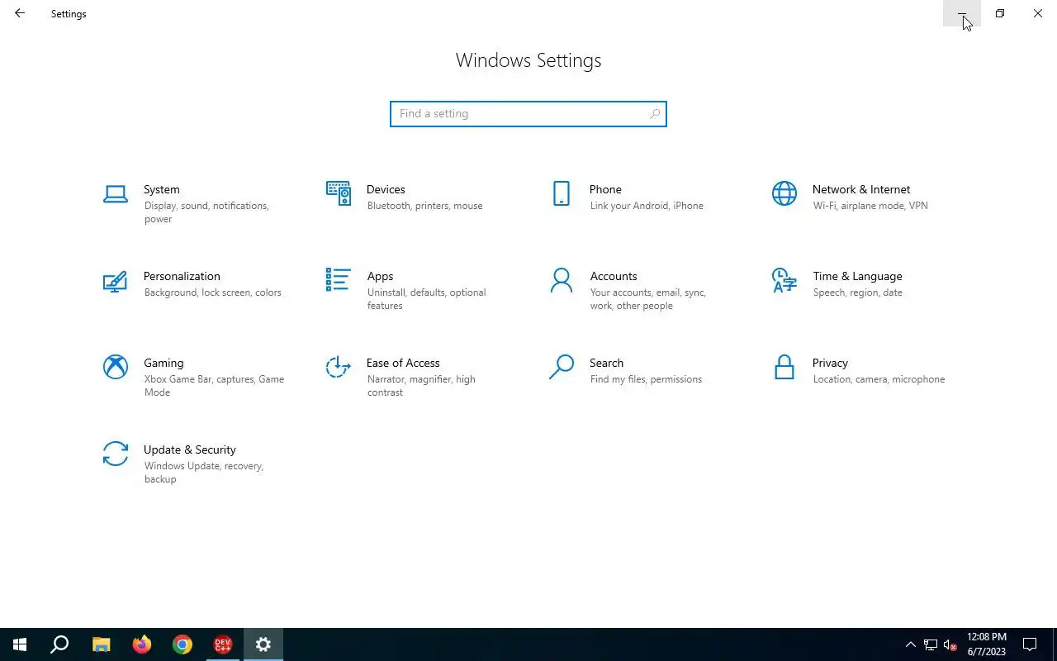Click the magnifier icon inside search box

(x=655, y=114)
